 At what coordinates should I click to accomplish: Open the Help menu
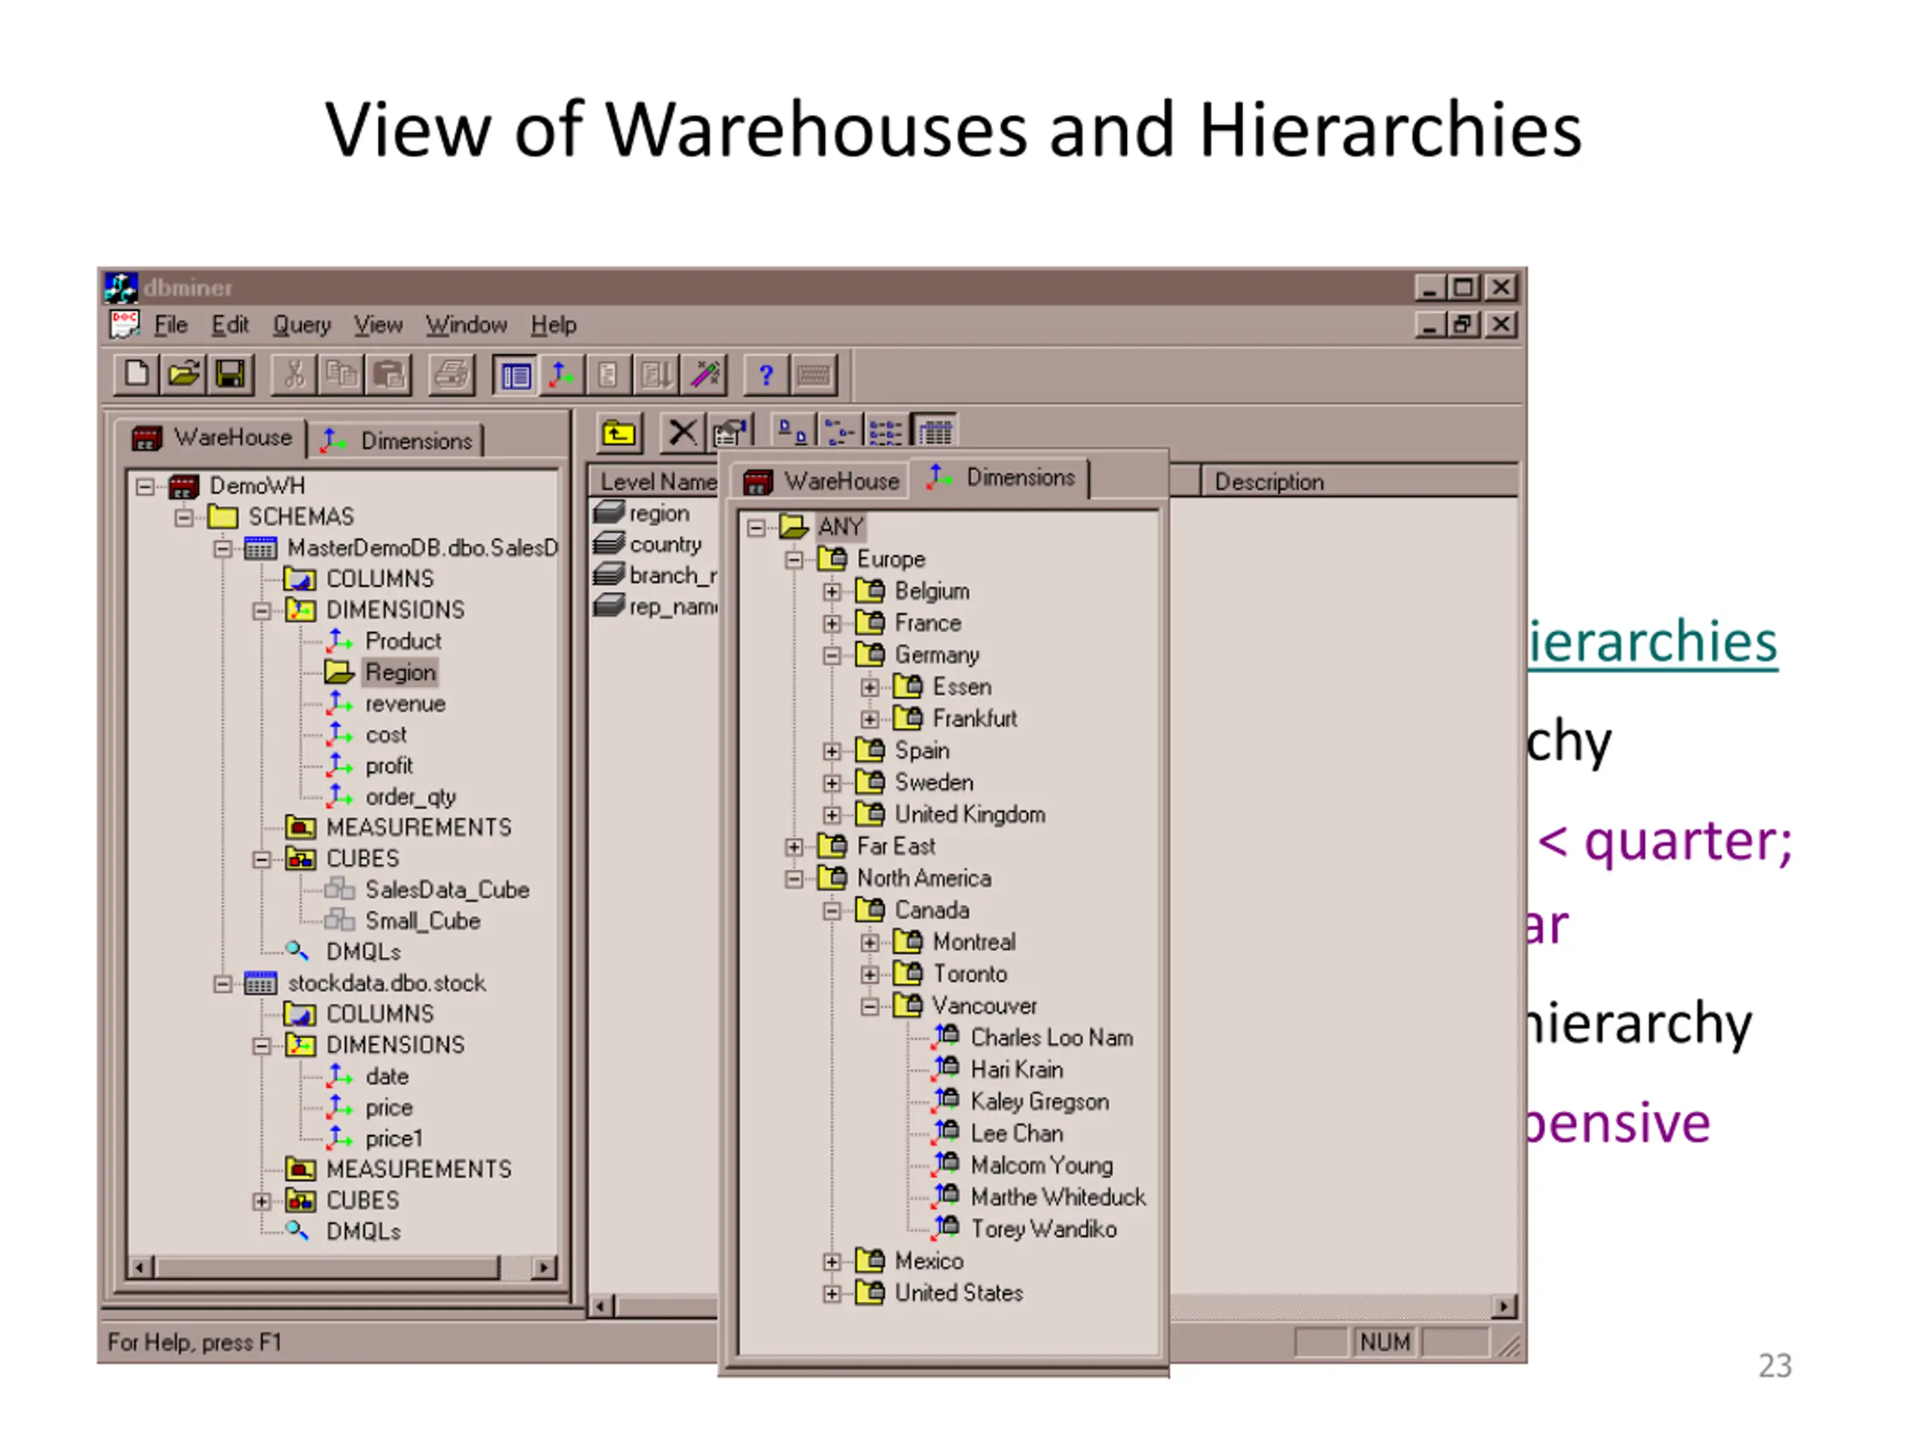coord(553,325)
